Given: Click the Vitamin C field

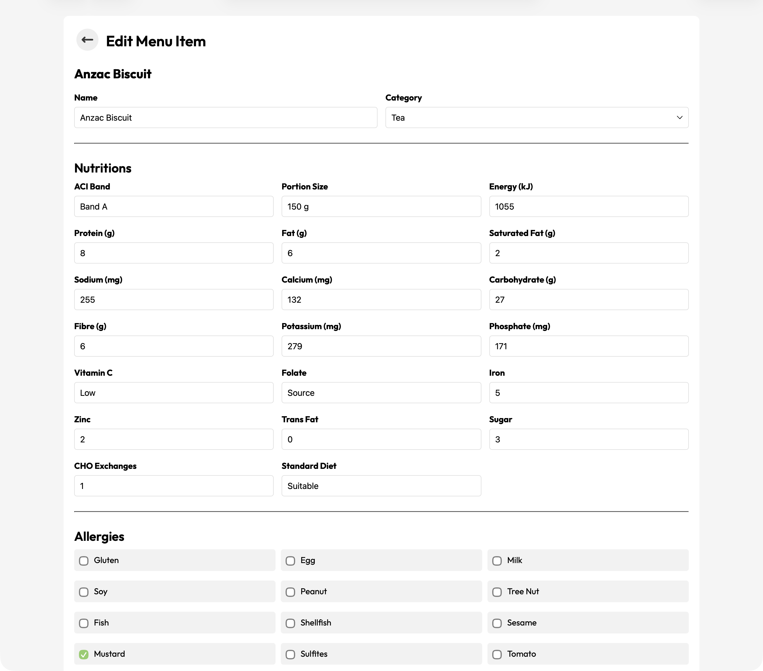Looking at the screenshot, I should pos(174,393).
